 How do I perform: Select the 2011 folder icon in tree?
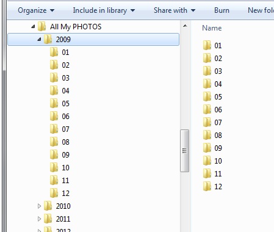[x=48, y=219]
